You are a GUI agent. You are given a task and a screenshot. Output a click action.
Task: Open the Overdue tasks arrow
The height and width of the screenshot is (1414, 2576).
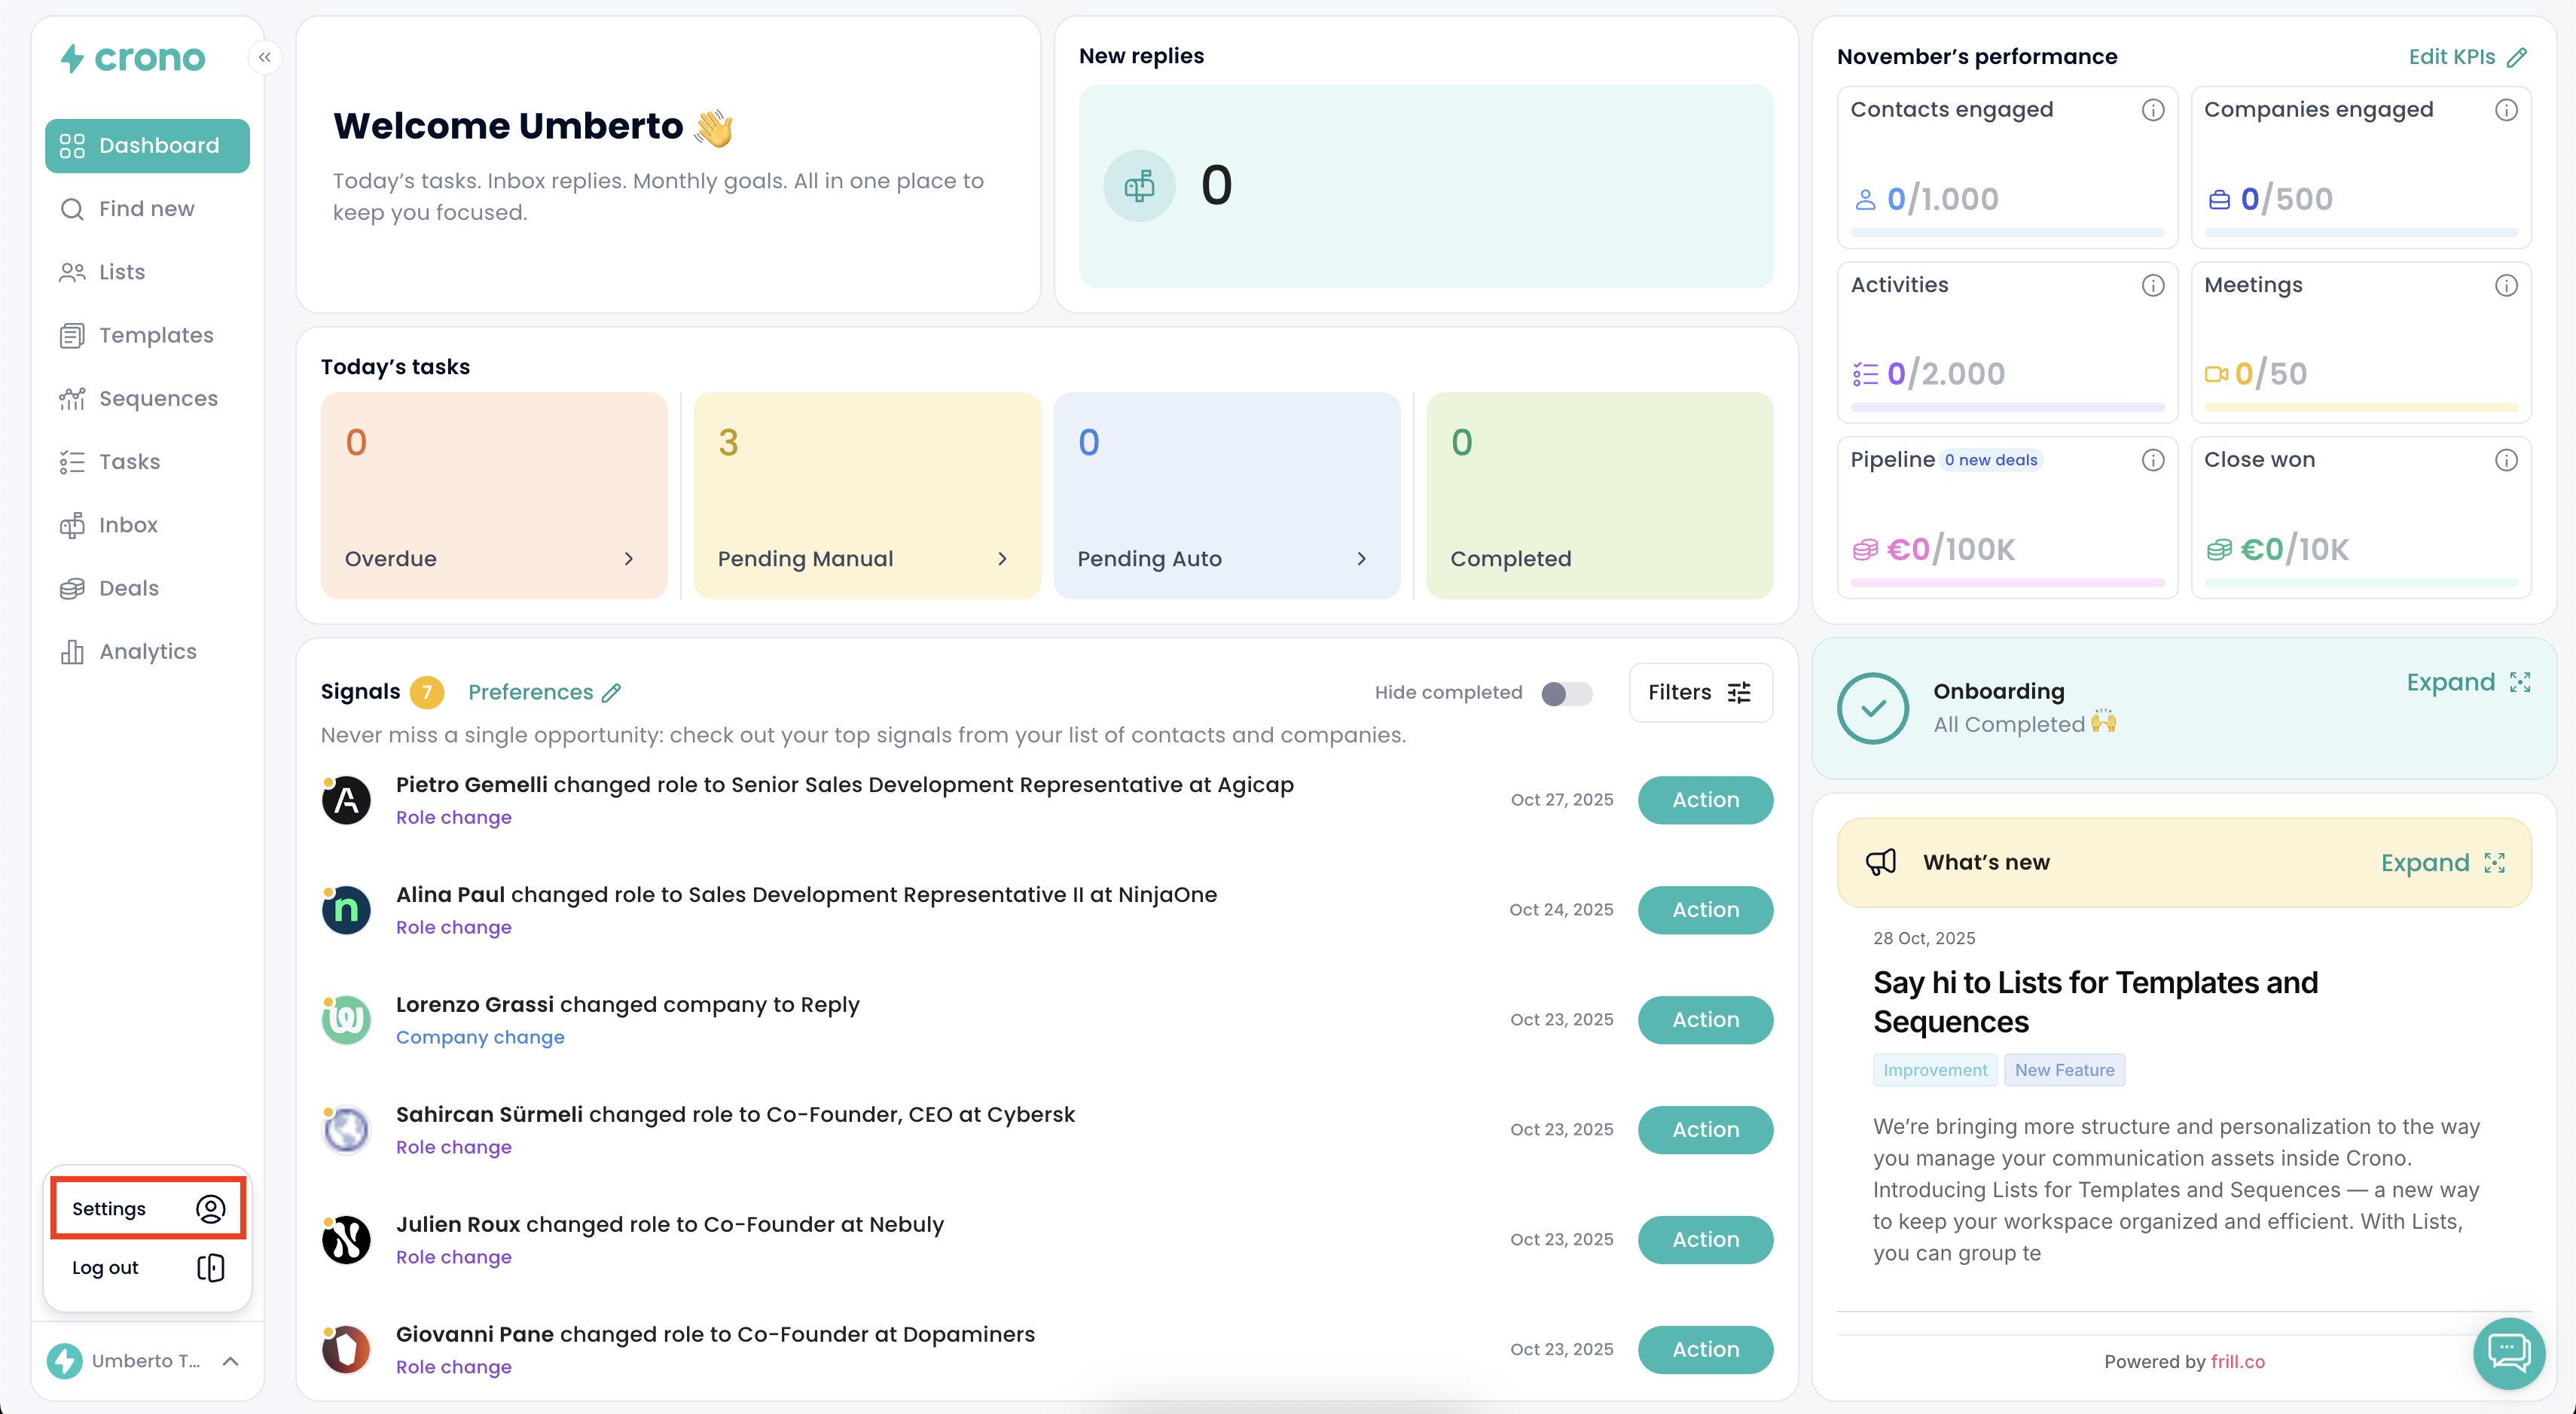pyautogui.click(x=628, y=559)
